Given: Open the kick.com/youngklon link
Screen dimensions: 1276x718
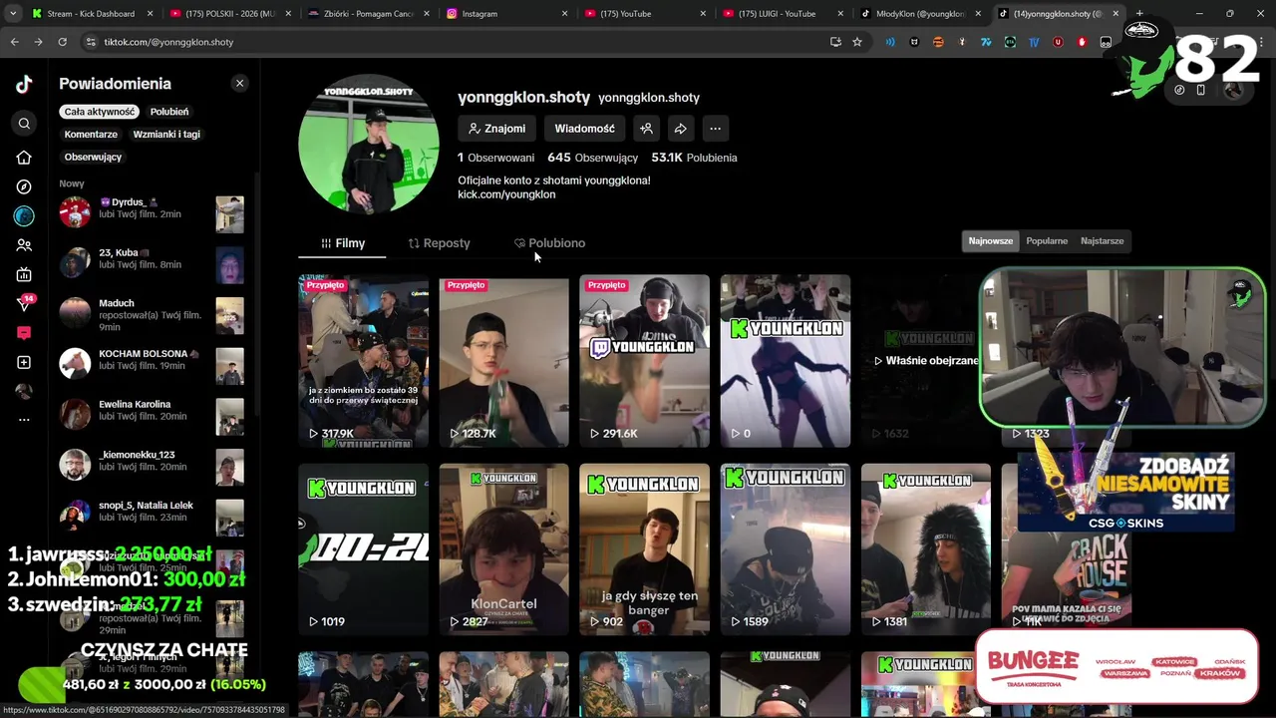Looking at the screenshot, I should 506,194.
